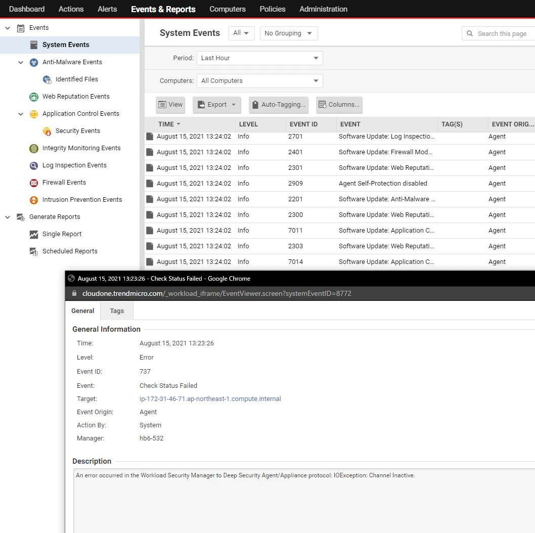The image size is (535, 533).
Task: Select the Software Update: Log Inspectio... event
Action: (386, 137)
